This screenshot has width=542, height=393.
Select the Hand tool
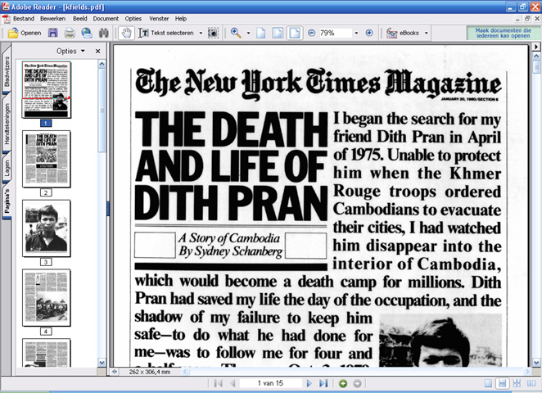click(127, 34)
